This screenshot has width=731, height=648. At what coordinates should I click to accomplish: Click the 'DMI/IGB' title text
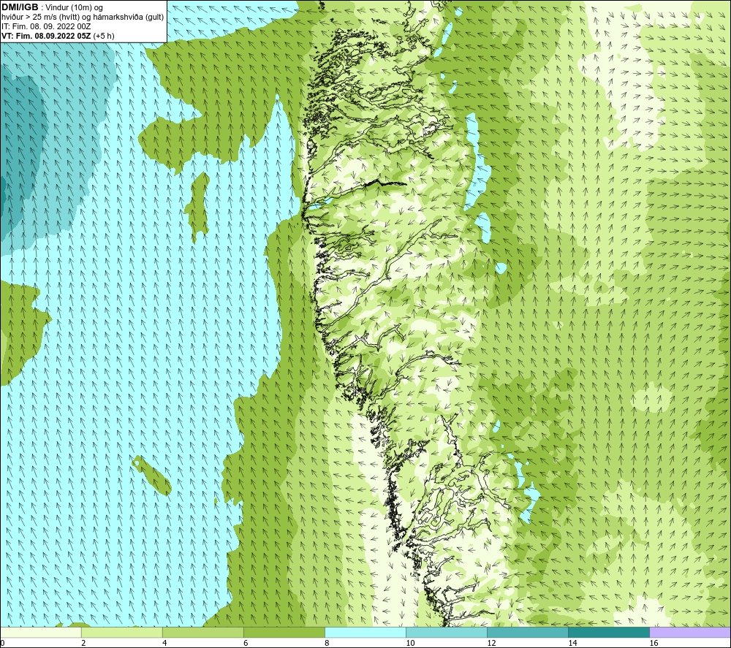click(x=20, y=7)
